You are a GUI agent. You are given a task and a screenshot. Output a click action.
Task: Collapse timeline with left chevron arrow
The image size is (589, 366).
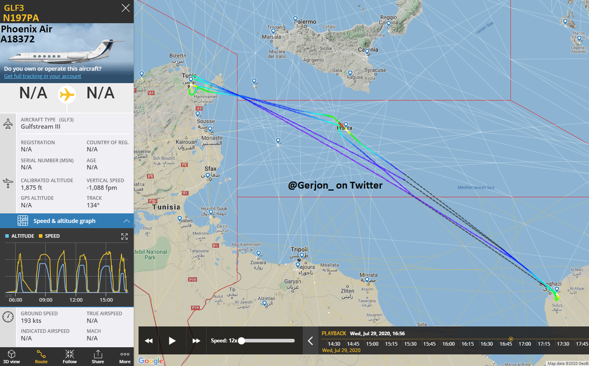pos(310,341)
